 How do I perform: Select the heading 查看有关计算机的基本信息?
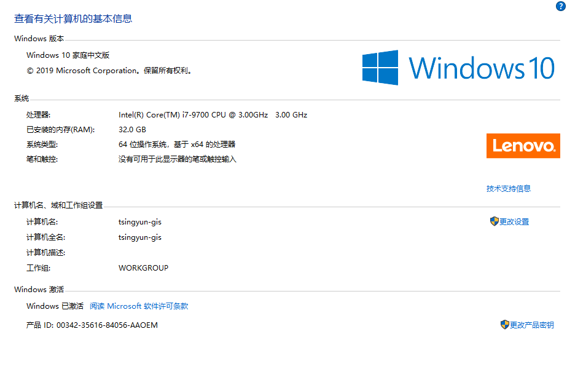73,19
